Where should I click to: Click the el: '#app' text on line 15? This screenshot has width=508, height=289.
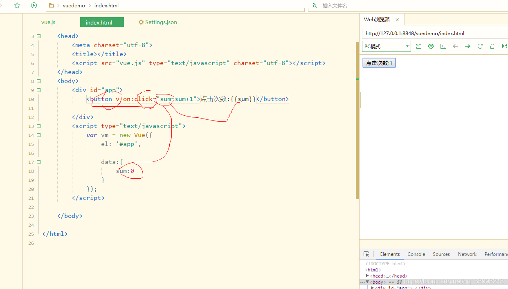pos(121,144)
